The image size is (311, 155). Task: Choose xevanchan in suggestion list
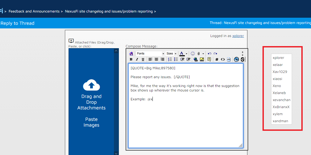tap(282, 100)
